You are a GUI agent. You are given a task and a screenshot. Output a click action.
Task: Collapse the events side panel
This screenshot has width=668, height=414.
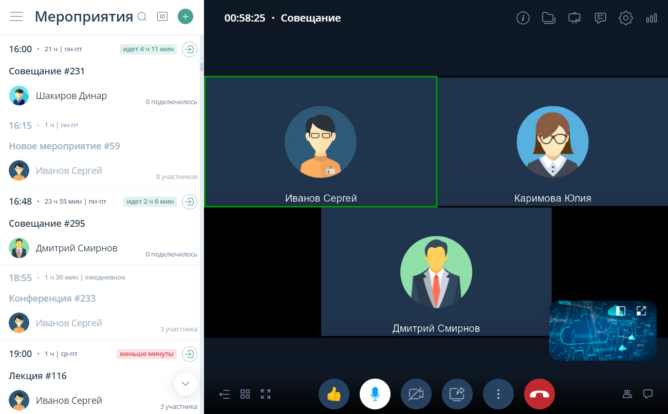point(225,394)
